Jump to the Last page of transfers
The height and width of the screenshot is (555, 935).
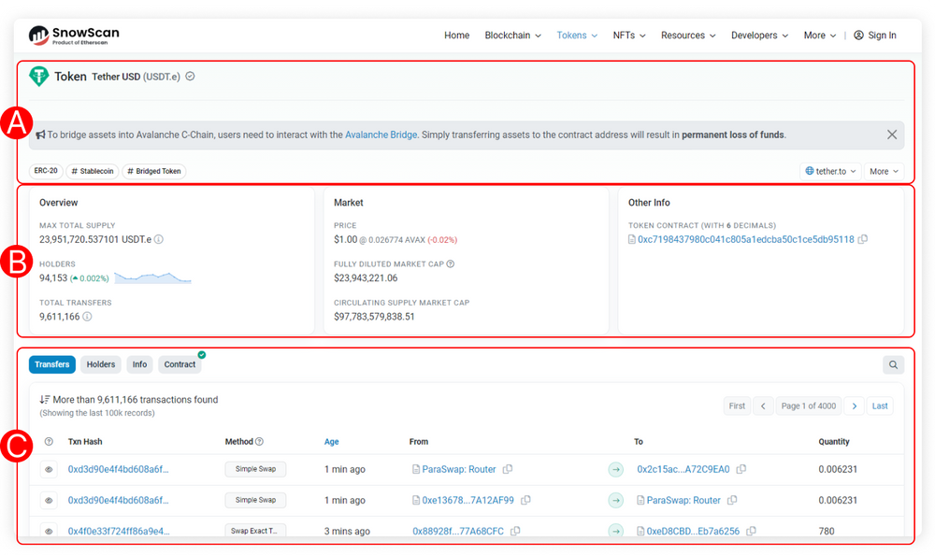(x=879, y=406)
